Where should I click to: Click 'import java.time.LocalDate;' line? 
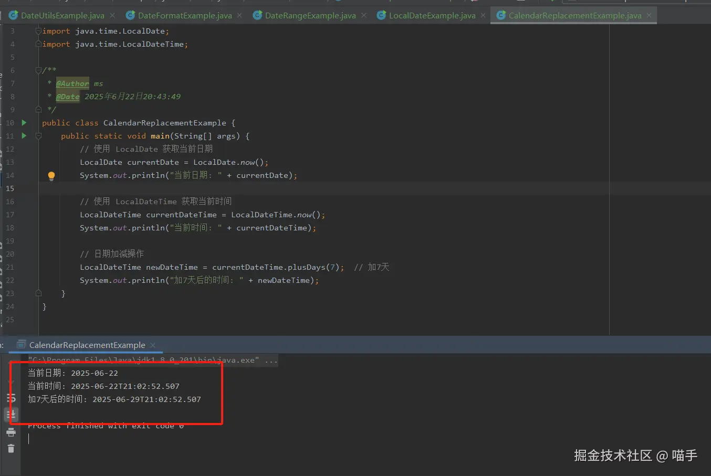tap(106, 31)
